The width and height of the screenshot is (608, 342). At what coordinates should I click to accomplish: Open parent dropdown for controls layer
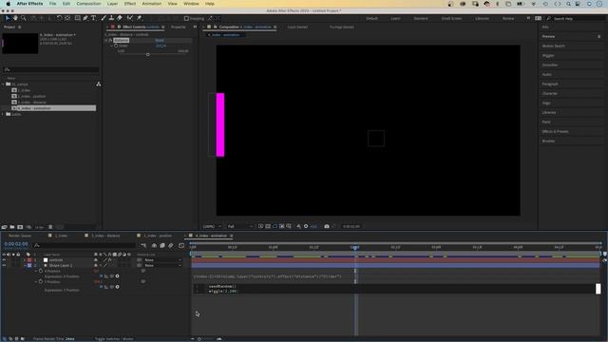pos(162,260)
